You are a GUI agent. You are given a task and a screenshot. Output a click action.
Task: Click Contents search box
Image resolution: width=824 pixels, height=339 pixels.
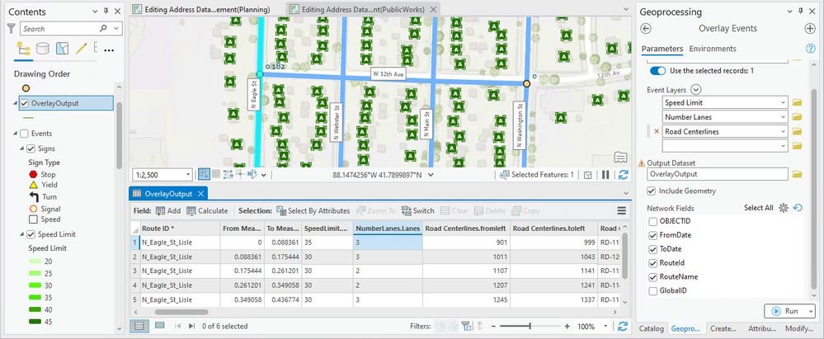[71, 28]
